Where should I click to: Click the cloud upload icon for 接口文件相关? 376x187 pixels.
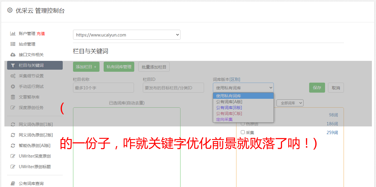(x=13, y=55)
